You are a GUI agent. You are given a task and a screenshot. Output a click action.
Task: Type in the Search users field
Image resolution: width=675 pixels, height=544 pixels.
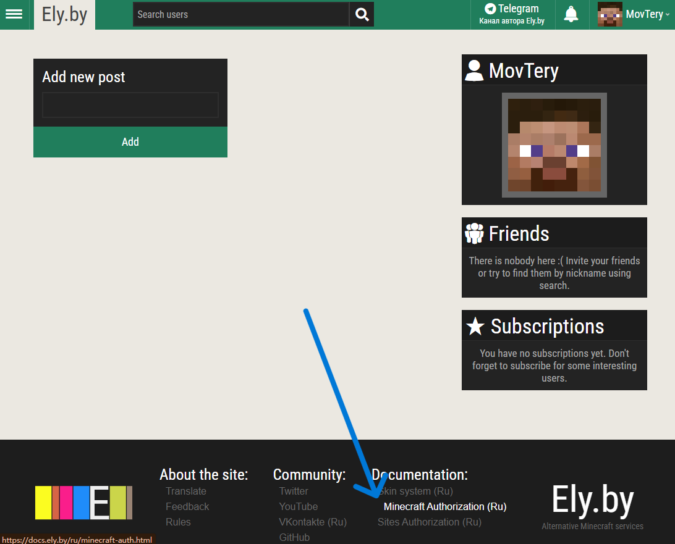[x=241, y=14]
